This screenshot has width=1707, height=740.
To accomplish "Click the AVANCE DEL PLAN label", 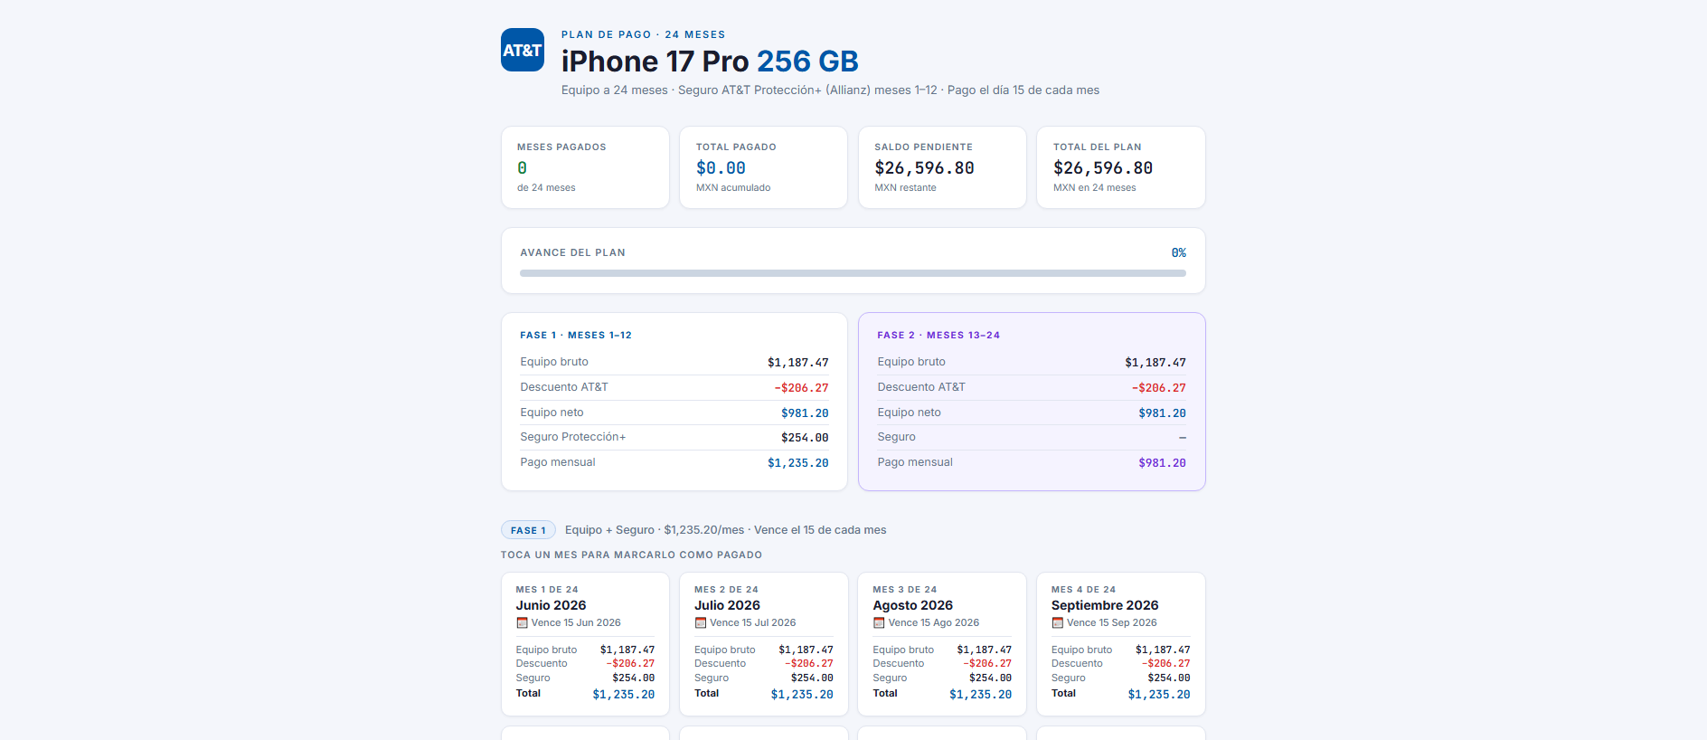I will pos(572,252).
